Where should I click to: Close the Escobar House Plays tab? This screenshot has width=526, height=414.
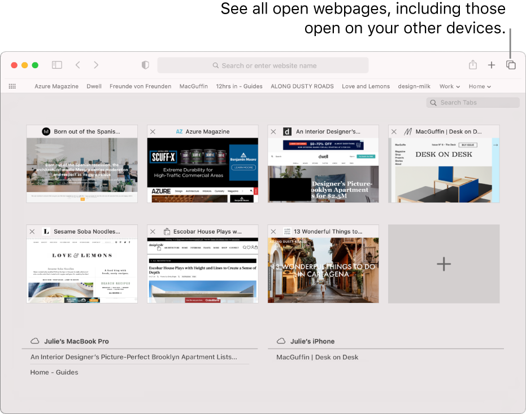coord(153,231)
